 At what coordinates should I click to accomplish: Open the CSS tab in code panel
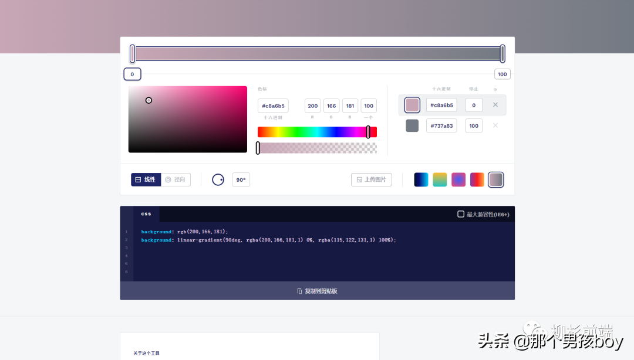pyautogui.click(x=146, y=214)
